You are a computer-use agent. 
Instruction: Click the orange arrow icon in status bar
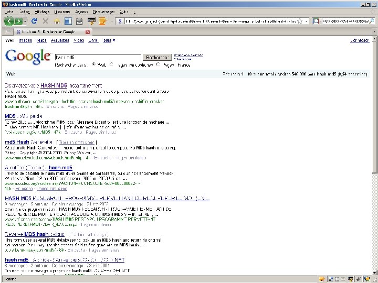[x=322, y=279]
